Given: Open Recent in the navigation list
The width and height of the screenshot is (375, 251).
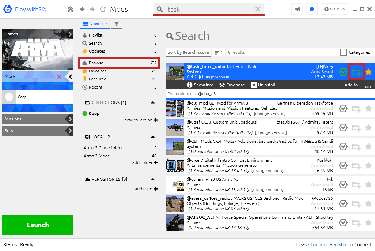Looking at the screenshot, I should [x=120, y=87].
